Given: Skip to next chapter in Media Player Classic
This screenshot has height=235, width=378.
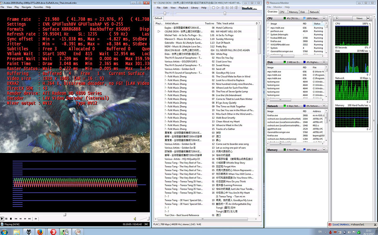Looking at the screenshot, I should 30,219.
